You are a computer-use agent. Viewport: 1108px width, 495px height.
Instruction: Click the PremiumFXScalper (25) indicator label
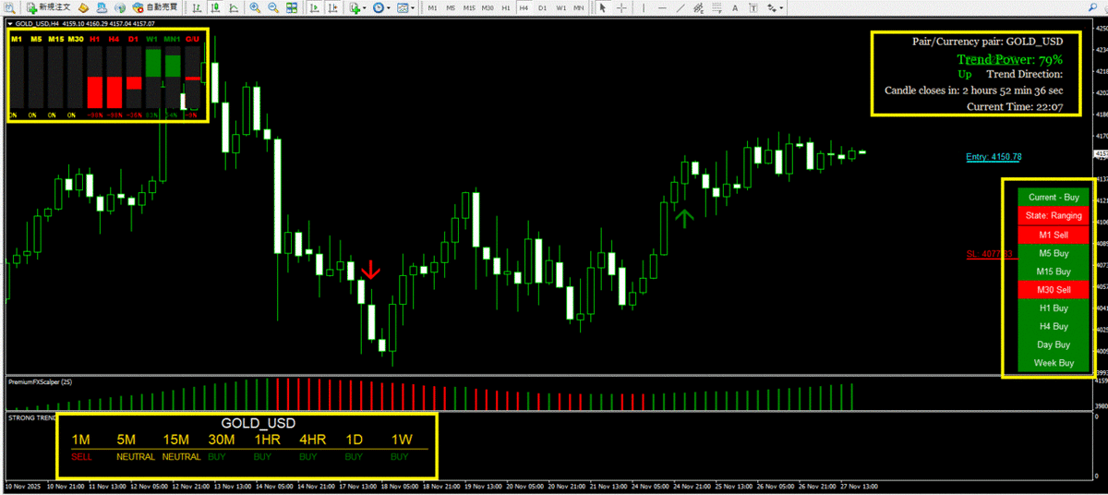tap(40, 381)
